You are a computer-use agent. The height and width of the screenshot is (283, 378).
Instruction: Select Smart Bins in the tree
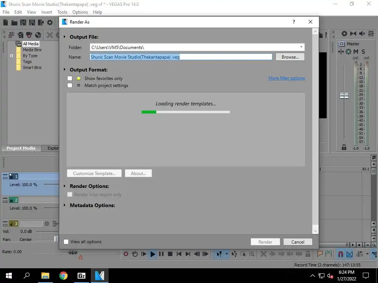tap(32, 68)
